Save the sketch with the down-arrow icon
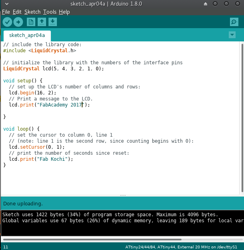The width and height of the screenshot is (244, 250). click(x=52, y=22)
